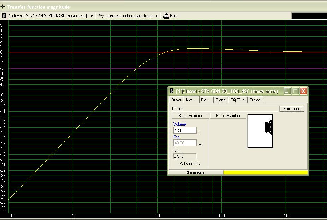Go to the EQ/Filter tab
This screenshot has height=220, width=327.
[x=238, y=100]
